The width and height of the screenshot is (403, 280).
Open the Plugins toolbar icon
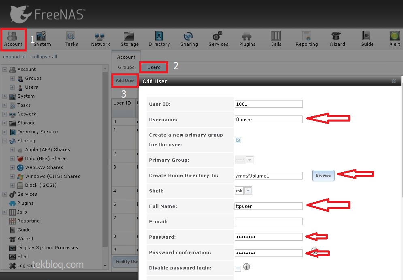[x=247, y=39]
